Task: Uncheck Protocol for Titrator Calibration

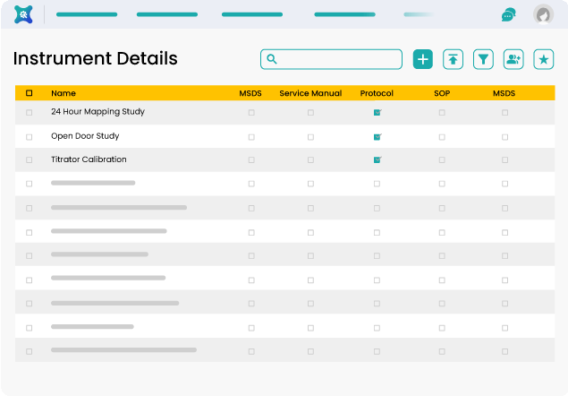Action: [x=377, y=159]
